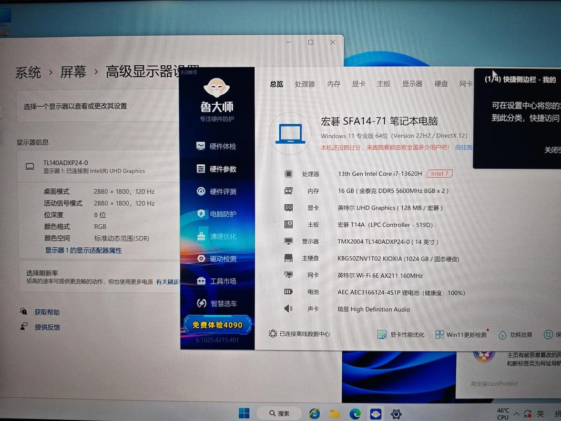Click the taskbar 搜索 search box
The width and height of the screenshot is (561, 421).
click(x=280, y=413)
